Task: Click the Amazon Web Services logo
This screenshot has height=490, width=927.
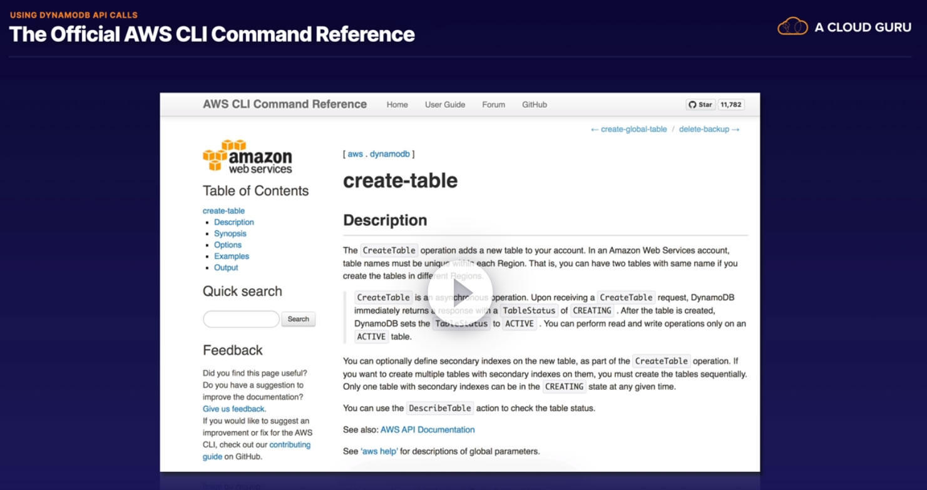Action: (247, 156)
